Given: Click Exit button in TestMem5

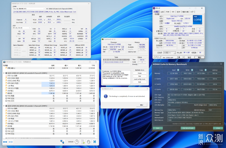Looking at the screenshot, I should point(139,82).
